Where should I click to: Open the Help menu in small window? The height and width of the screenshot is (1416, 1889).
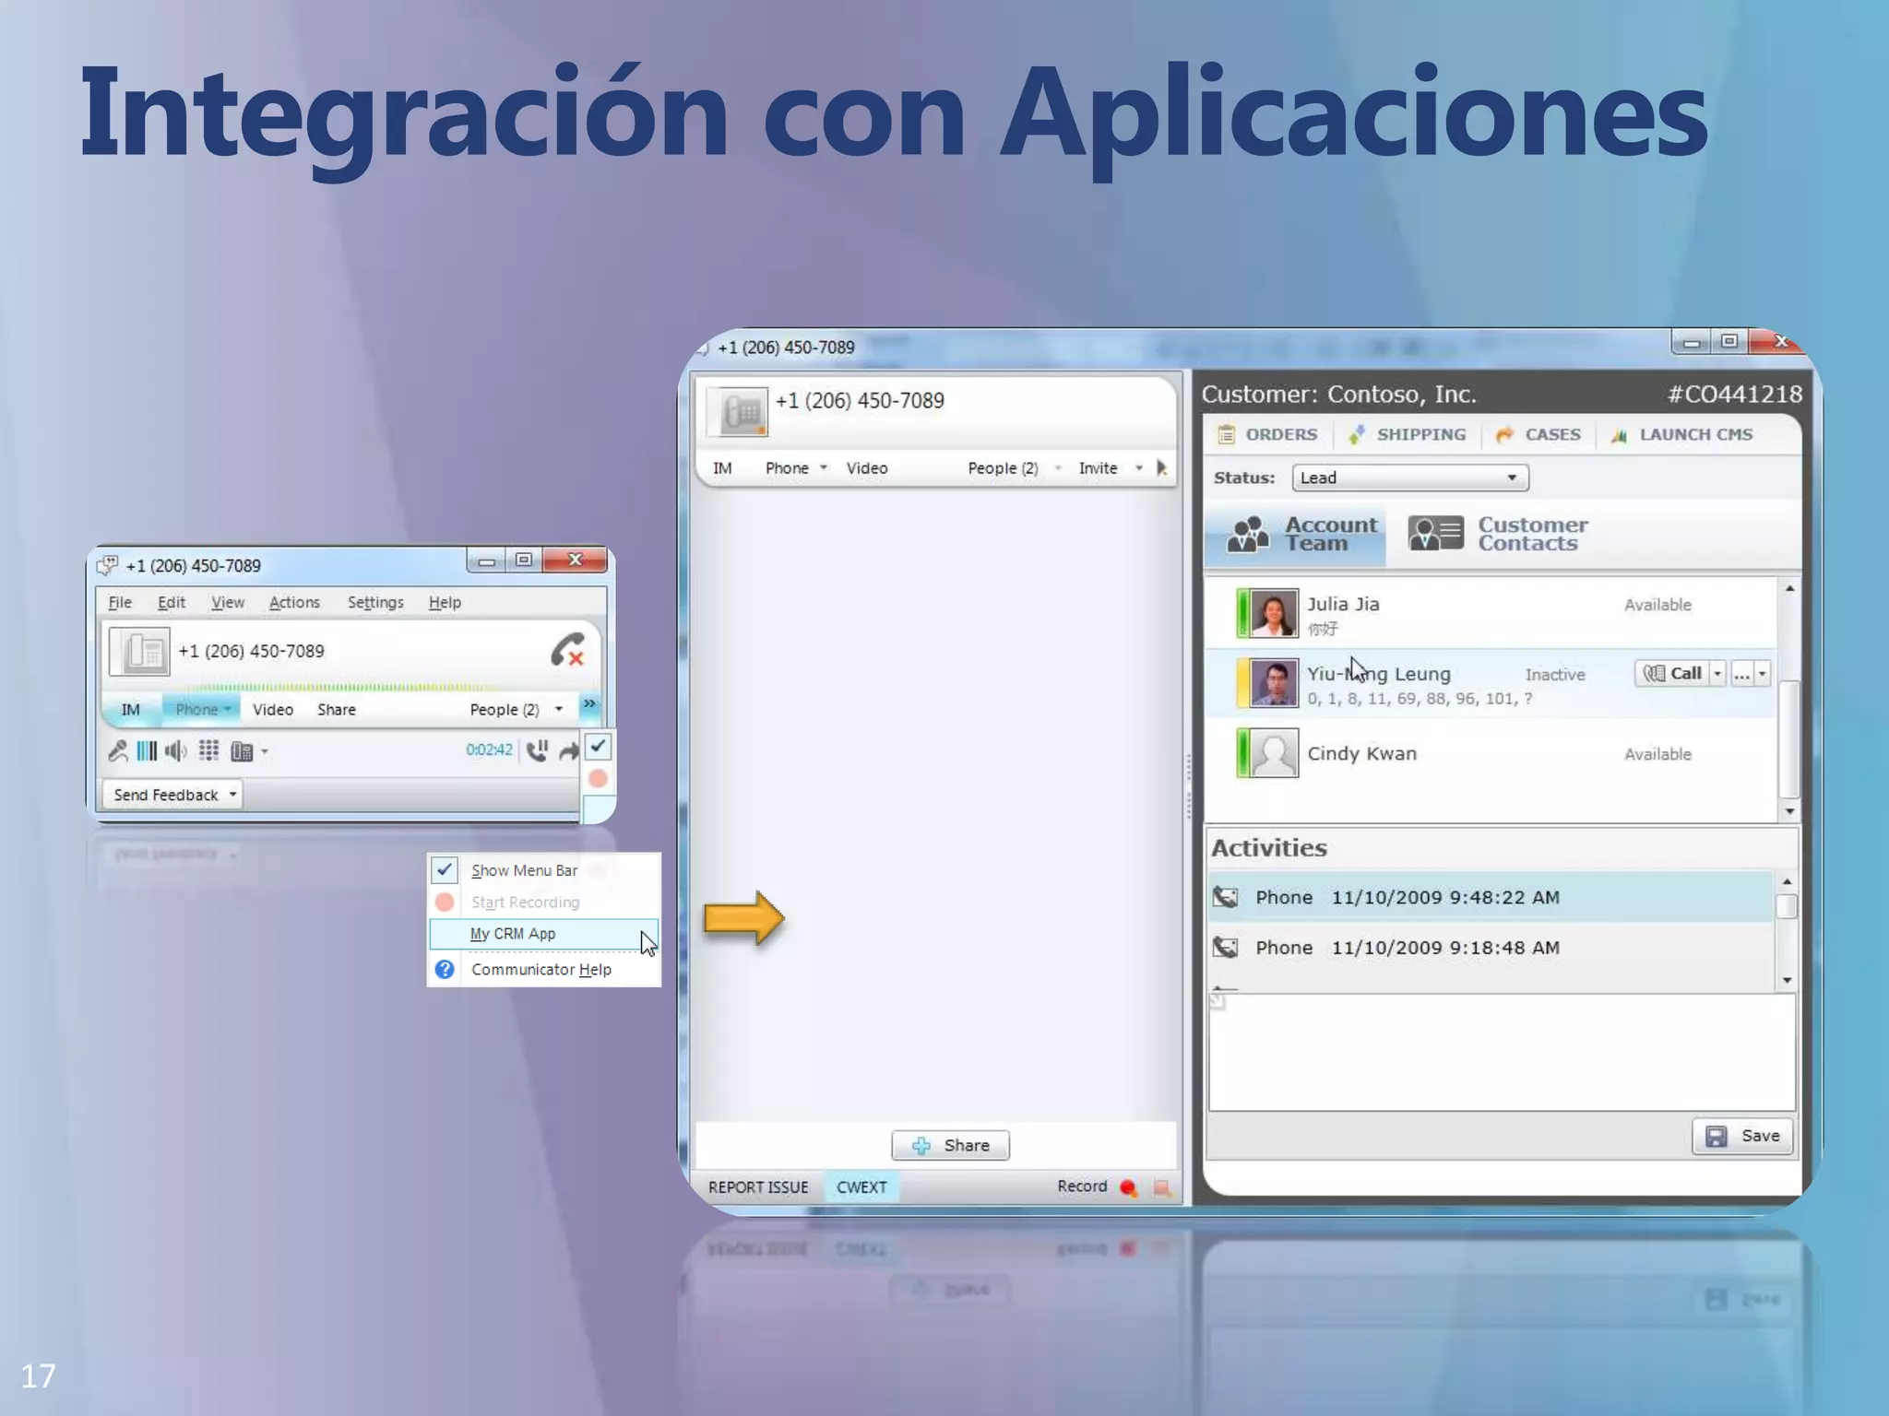[x=445, y=602]
